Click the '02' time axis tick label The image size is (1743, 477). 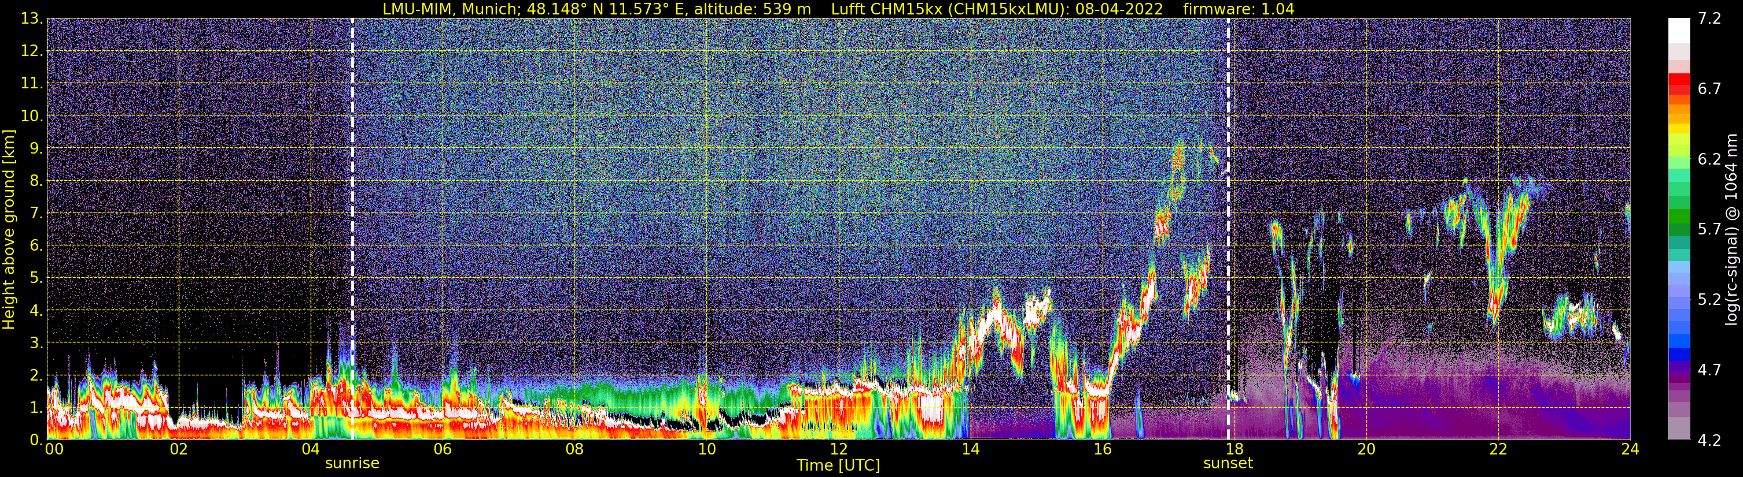click(179, 449)
